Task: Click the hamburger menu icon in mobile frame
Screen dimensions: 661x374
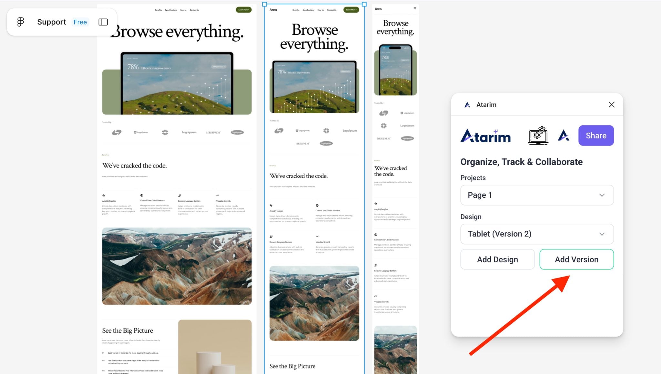Action: pyautogui.click(x=415, y=9)
